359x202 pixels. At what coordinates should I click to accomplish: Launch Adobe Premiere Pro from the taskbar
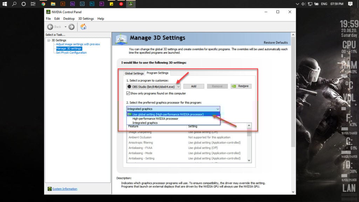tap(102, 4)
